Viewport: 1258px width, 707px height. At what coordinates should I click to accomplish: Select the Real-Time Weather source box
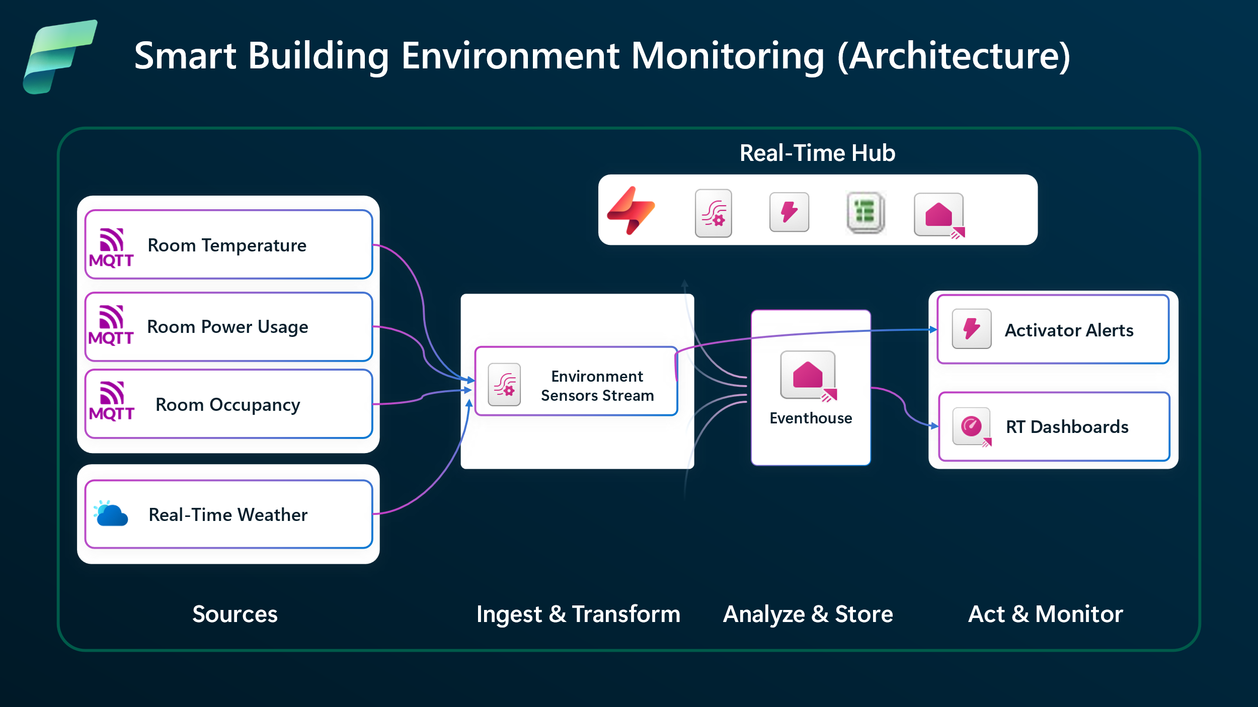[x=229, y=514]
